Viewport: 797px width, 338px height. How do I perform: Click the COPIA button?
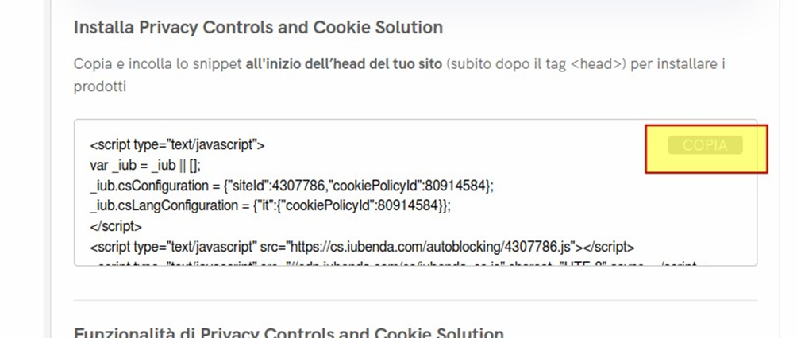(x=705, y=146)
